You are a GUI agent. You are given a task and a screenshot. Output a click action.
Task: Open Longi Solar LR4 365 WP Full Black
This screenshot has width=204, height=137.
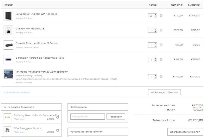(x=36, y=14)
